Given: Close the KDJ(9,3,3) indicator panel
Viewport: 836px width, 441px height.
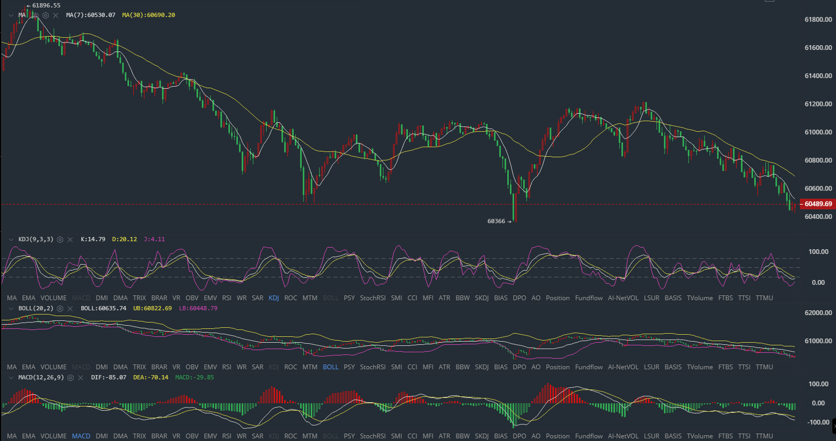Looking at the screenshot, I should tap(70, 240).
